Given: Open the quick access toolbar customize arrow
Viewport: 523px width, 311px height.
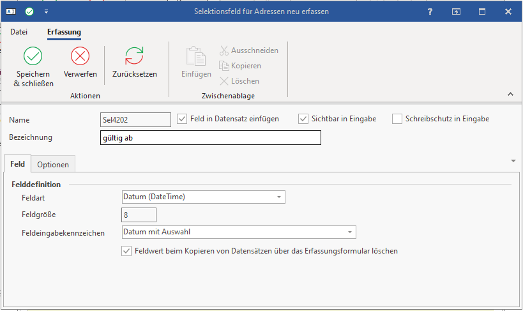Looking at the screenshot, I should pos(46,11).
